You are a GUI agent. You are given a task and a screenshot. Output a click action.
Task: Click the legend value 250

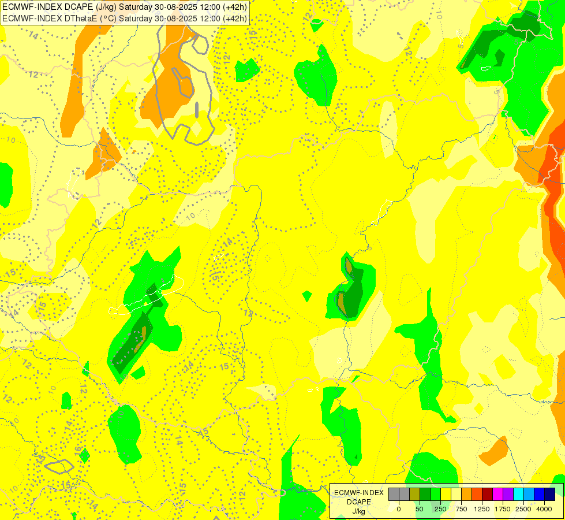pyautogui.click(x=441, y=509)
